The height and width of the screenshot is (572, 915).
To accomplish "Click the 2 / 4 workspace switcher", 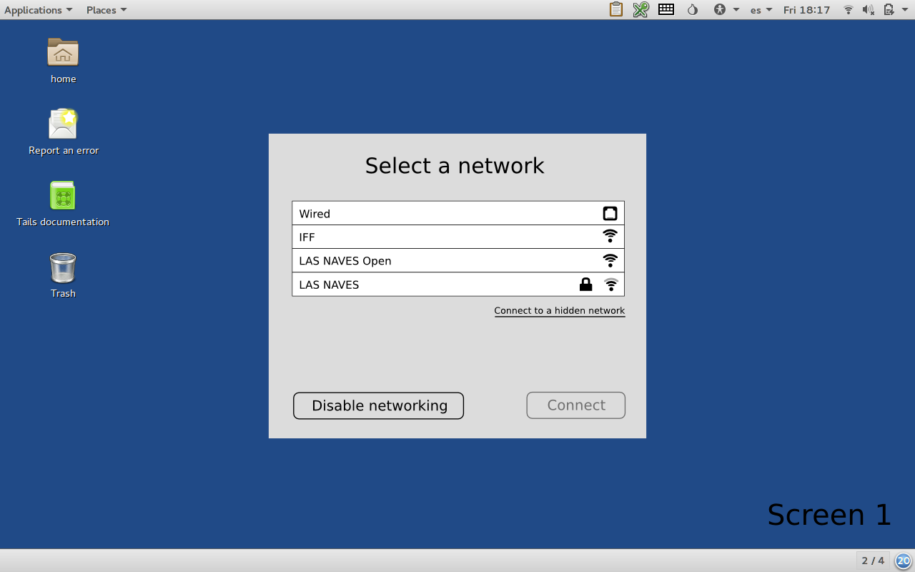I will (873, 561).
